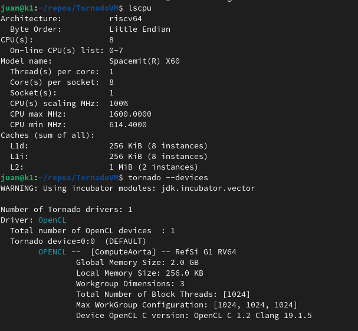Image resolution: width=358 pixels, height=331 pixels.
Task: Click the 'Spacemit(R) X60' model name
Action: coord(144,61)
